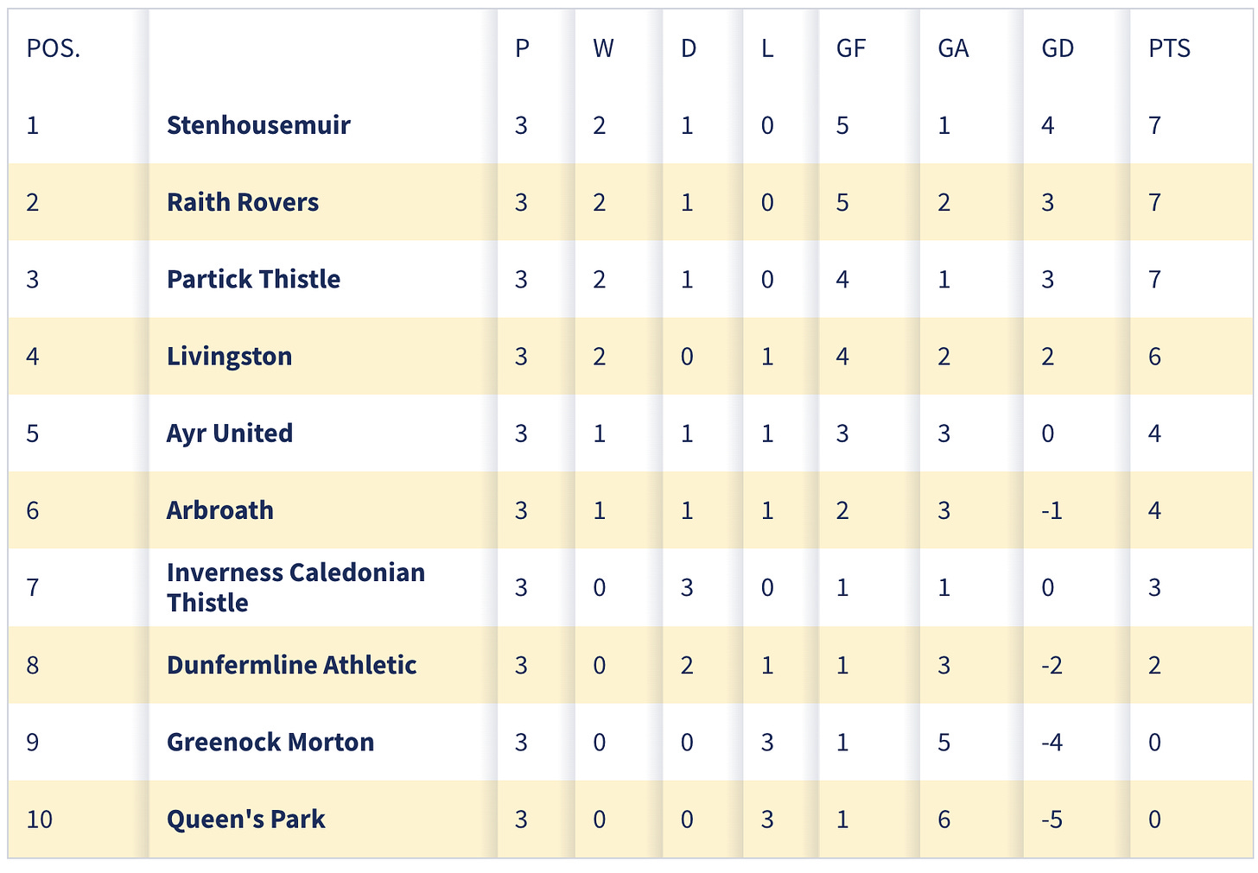Select Queen's Park in the table
The image size is (1258, 873).
pyautogui.click(x=246, y=819)
